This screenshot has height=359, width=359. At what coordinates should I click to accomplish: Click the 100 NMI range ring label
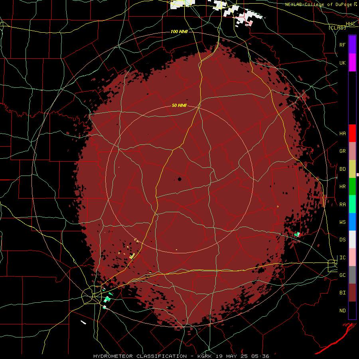click(x=179, y=32)
